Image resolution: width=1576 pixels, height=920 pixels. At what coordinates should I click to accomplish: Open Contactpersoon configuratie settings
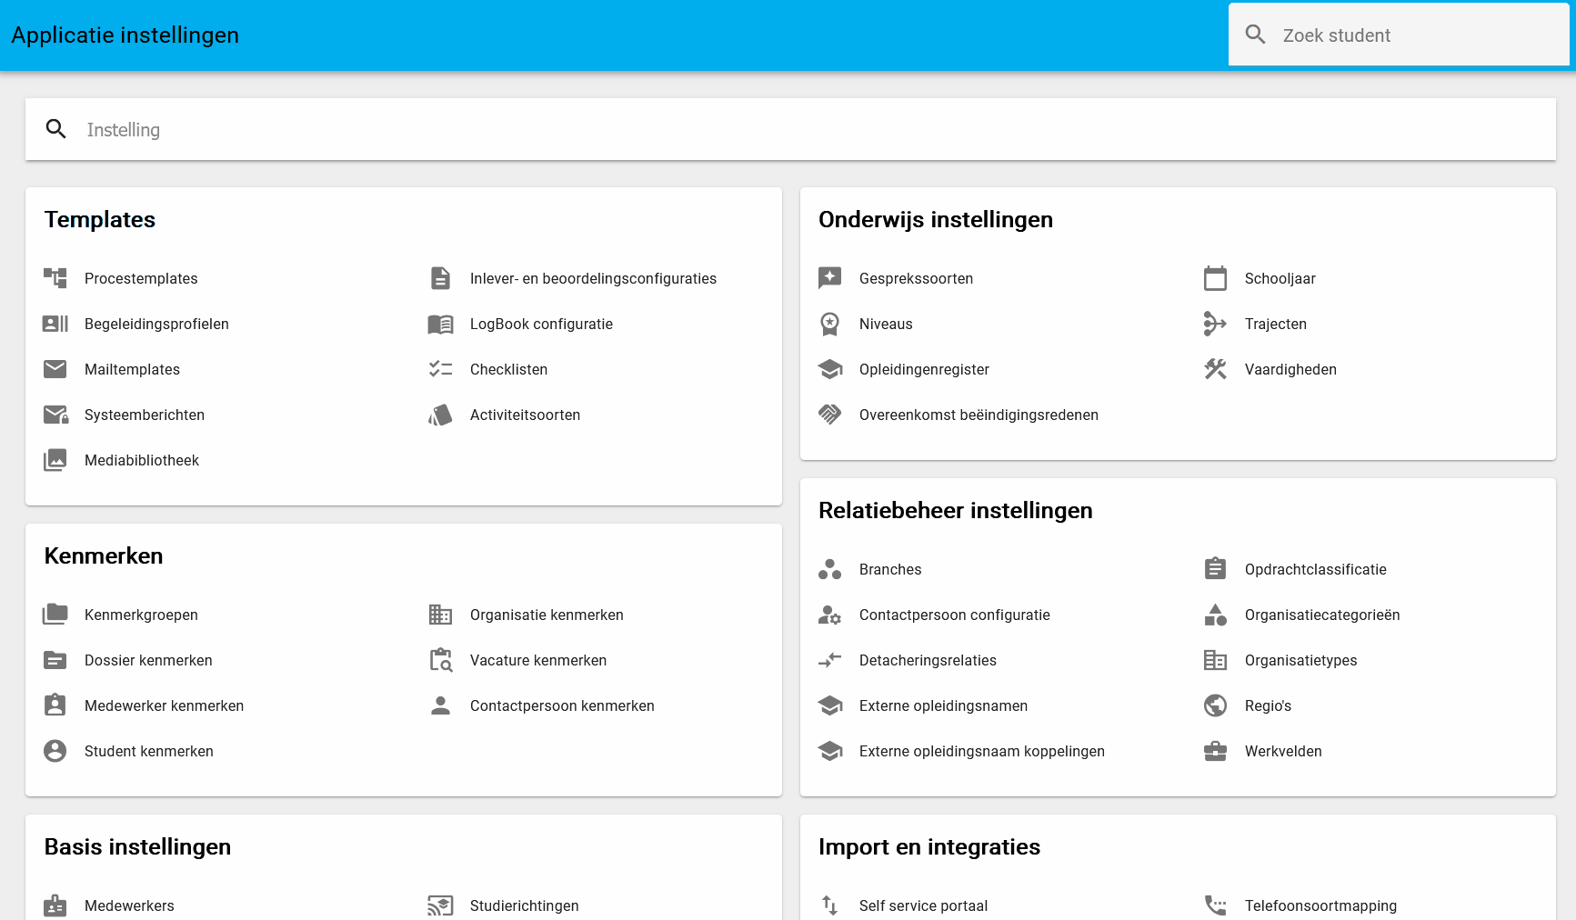pos(954,615)
